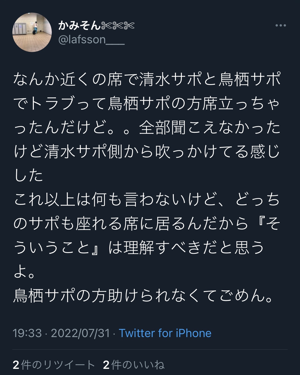The image size is (300, 375).
Task: View the 2件のいいね list
Action: click(x=134, y=365)
